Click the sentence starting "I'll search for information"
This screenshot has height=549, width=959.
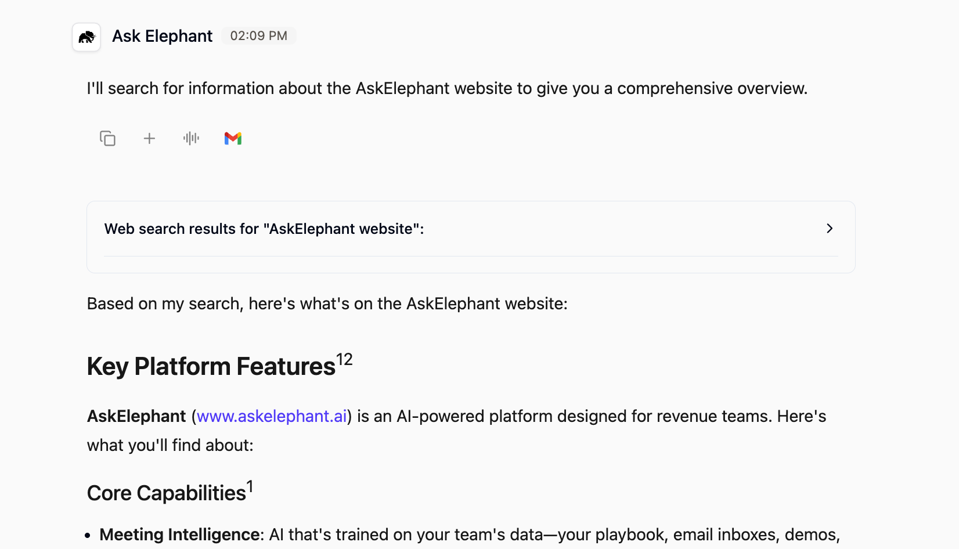point(447,88)
